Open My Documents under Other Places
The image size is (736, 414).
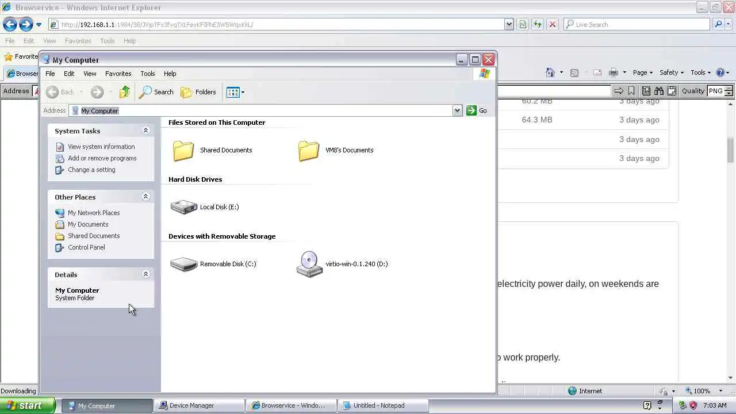pyautogui.click(x=88, y=224)
